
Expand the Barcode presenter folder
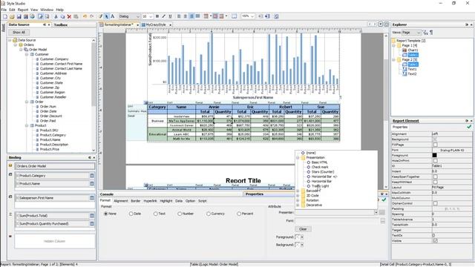click(298, 191)
